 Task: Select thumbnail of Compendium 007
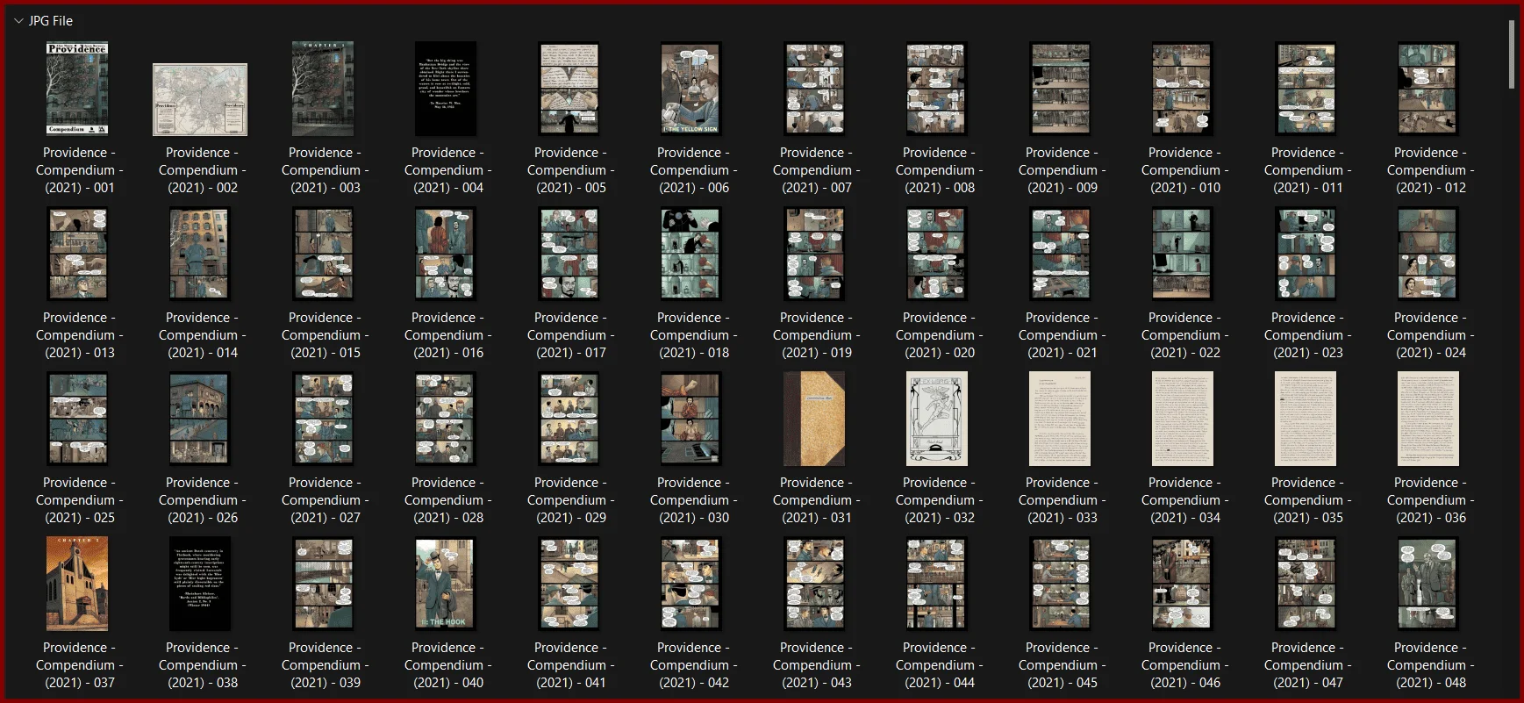[814, 89]
